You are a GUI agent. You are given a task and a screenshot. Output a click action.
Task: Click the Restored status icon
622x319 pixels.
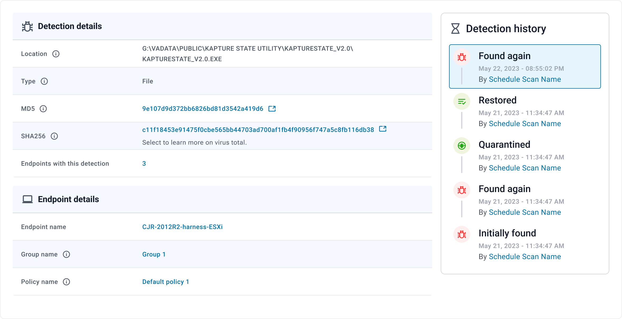coord(462,101)
